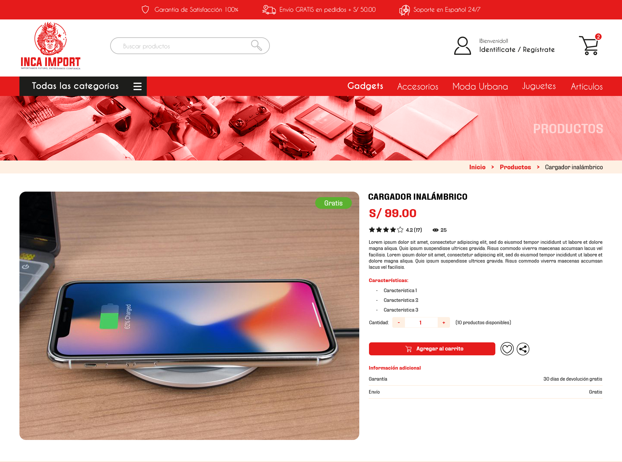Decrease quantity with minus button

click(398, 323)
